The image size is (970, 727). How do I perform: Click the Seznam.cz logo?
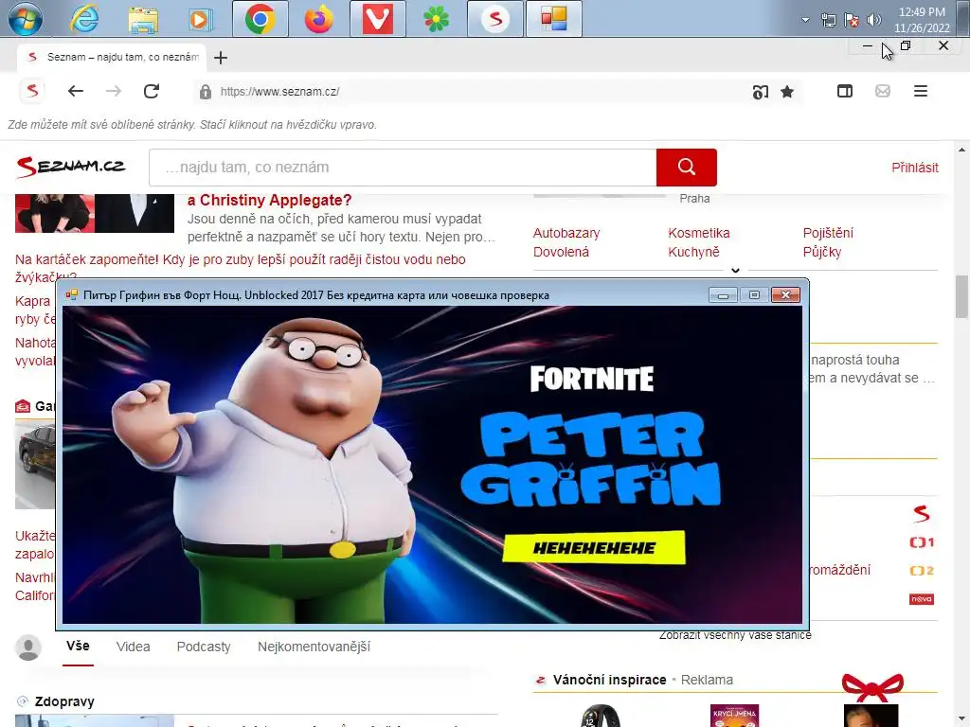coord(70,167)
